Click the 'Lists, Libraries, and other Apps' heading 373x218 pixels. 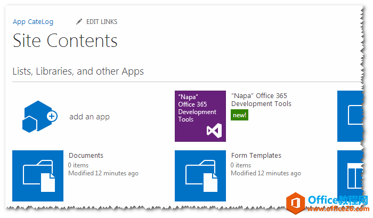[x=78, y=71]
